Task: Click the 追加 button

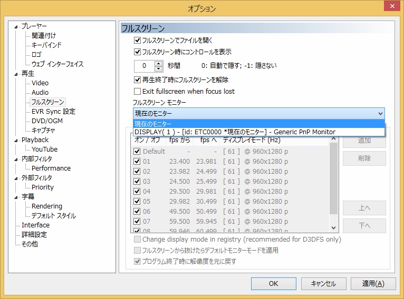Action: tap(364, 141)
